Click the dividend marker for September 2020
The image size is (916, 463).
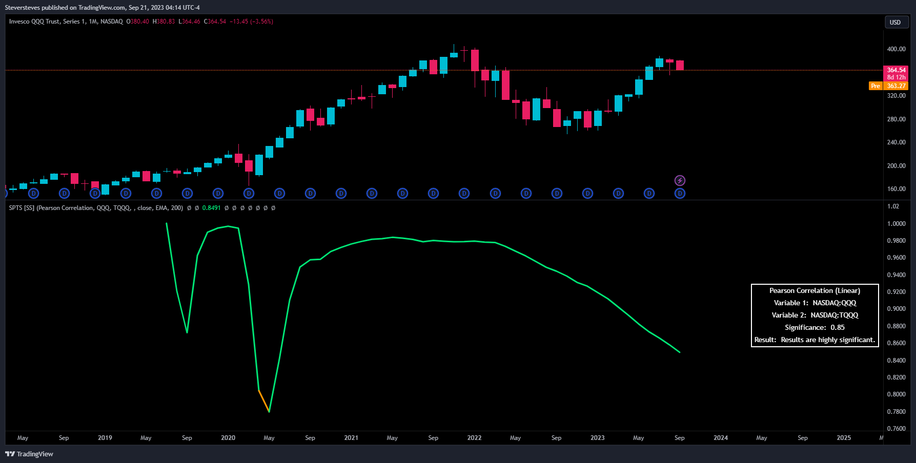[x=310, y=193]
